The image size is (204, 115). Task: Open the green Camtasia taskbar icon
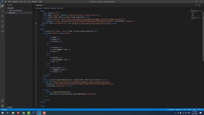pos(29,113)
